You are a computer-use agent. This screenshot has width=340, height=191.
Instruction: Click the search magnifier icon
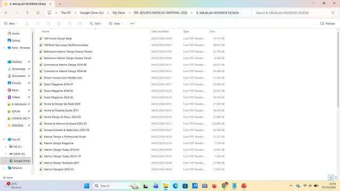click(x=333, y=13)
